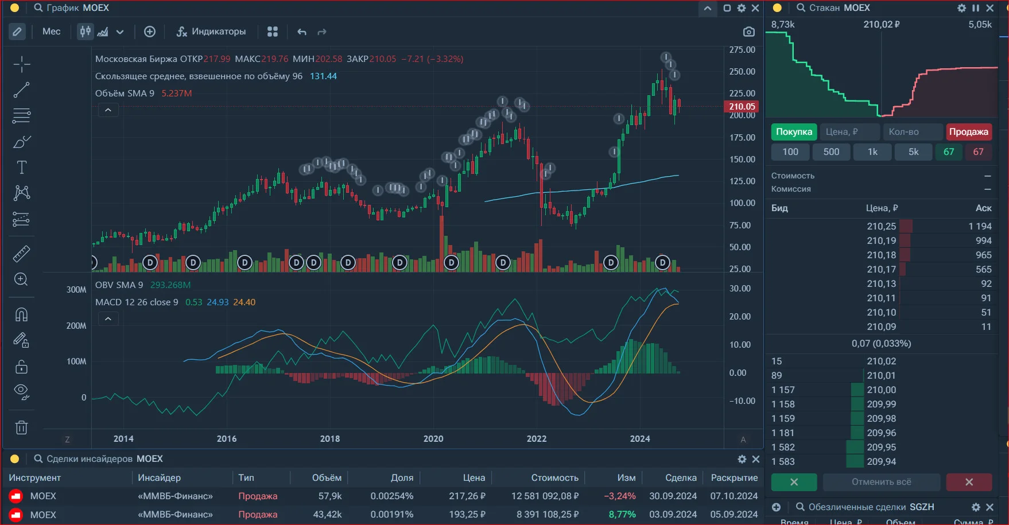Image resolution: width=1009 pixels, height=525 pixels.
Task: Open the yellow link group of Сделки инсайдеров
Action: pyautogui.click(x=15, y=459)
